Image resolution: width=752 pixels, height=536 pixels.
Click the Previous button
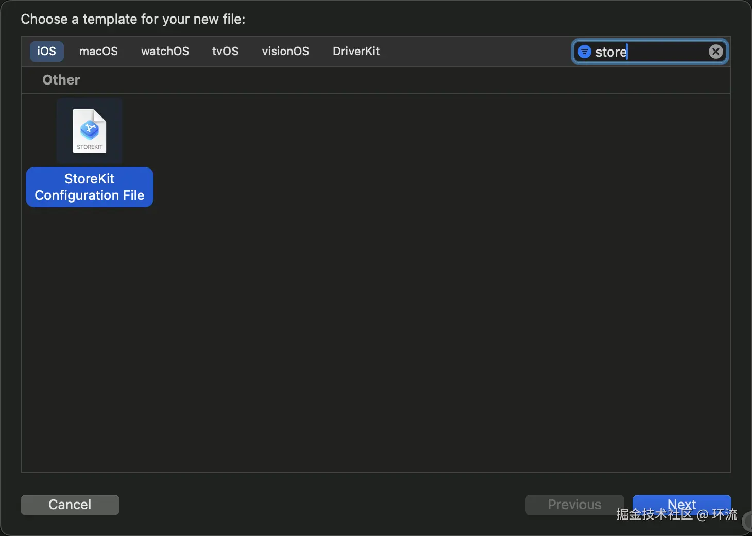point(574,505)
